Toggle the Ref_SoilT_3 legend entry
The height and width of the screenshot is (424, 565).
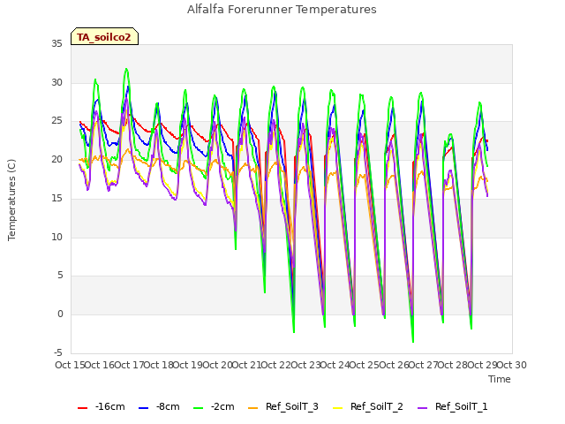click(283, 406)
